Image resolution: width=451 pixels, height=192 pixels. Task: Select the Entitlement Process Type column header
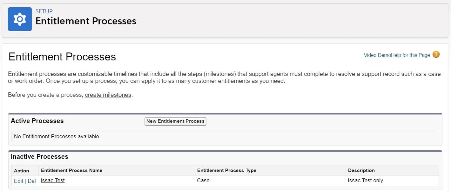coord(227,170)
